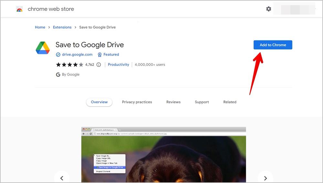Click the Chrome Web Store rainbow logo
This screenshot has width=323, height=183.
point(19,9)
